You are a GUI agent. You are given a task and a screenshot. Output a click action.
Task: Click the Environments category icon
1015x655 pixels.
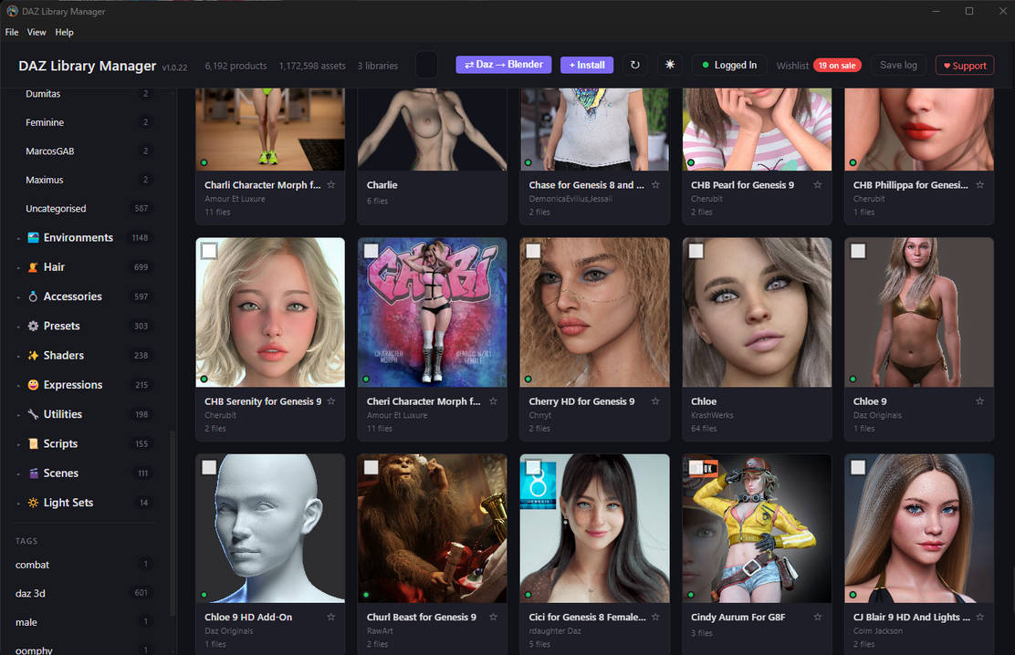(33, 237)
